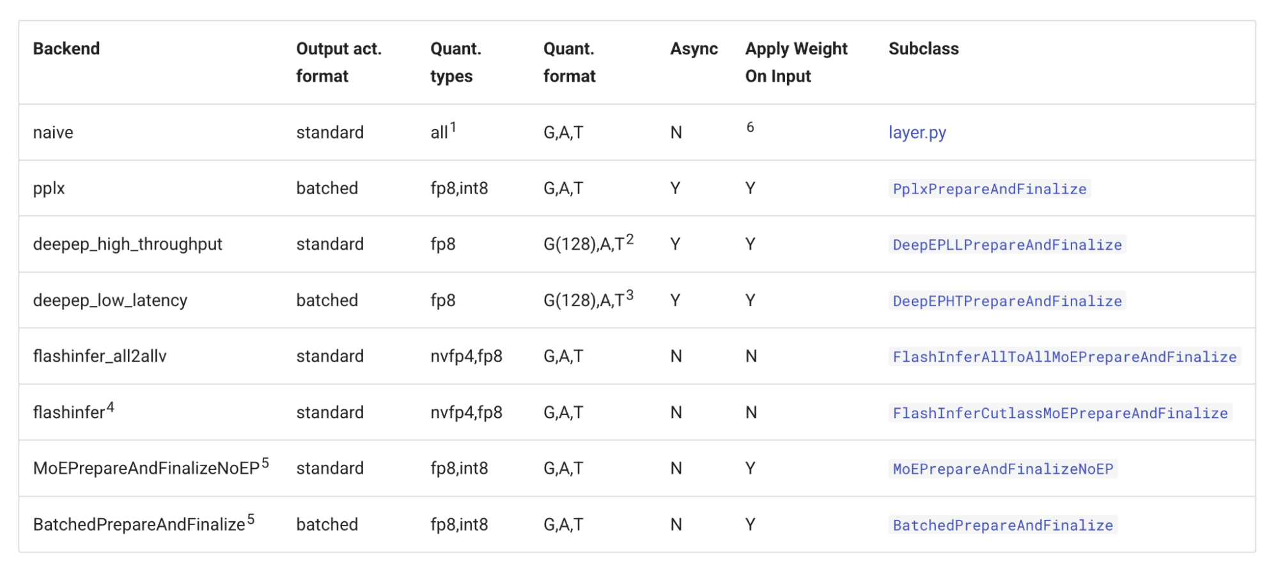The height and width of the screenshot is (578, 1278).
Task: Click the pplx backend cell
Action: point(49,188)
